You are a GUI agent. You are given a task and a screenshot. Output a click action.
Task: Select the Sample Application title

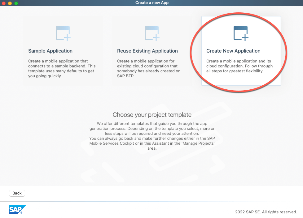point(50,51)
